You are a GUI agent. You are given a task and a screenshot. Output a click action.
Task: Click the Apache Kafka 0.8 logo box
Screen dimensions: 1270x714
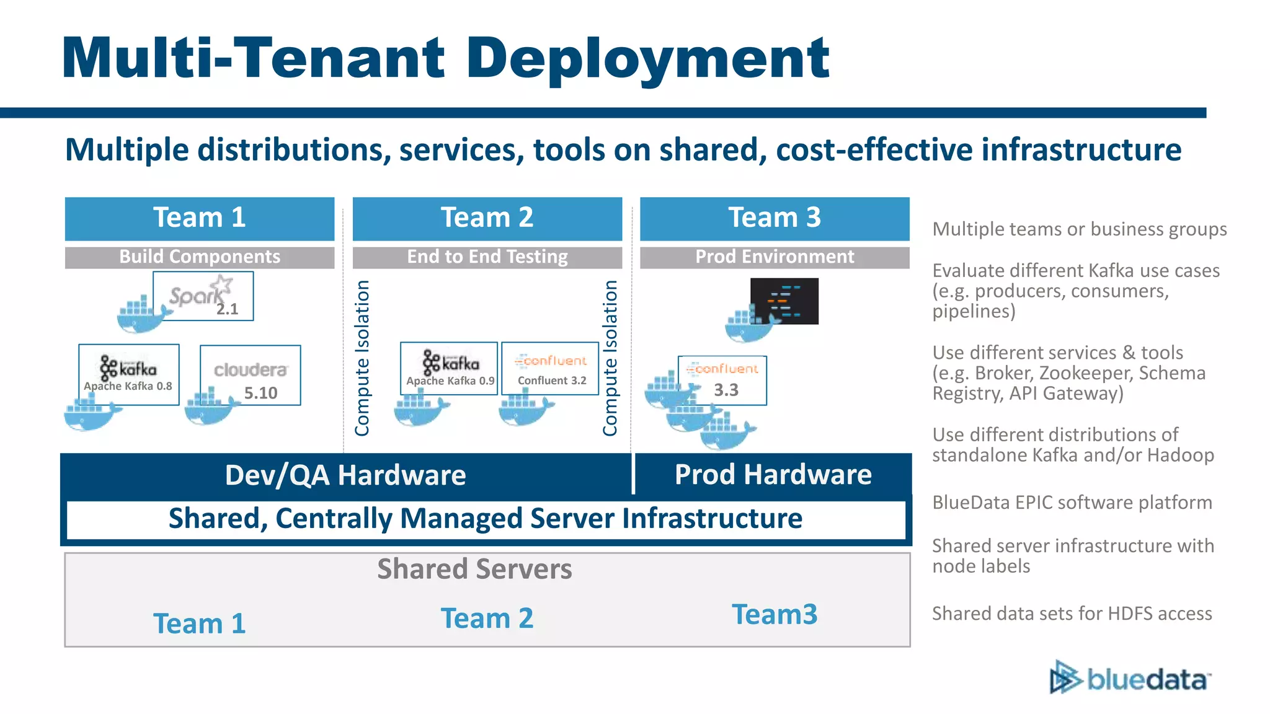coord(129,375)
